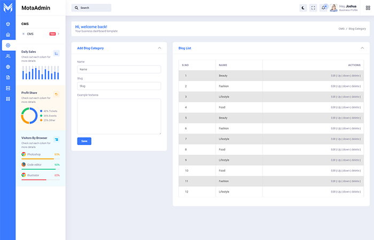Viewport: 374px width, 240px height.
Task: Click the home icon in the sidebar
Action: click(8, 35)
